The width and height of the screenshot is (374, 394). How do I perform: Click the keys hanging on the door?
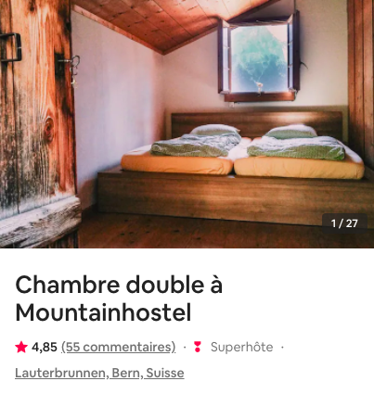[74, 70]
